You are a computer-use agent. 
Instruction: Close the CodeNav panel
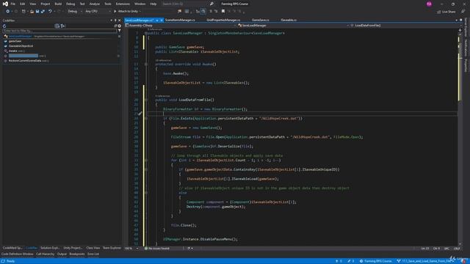coord(119,21)
